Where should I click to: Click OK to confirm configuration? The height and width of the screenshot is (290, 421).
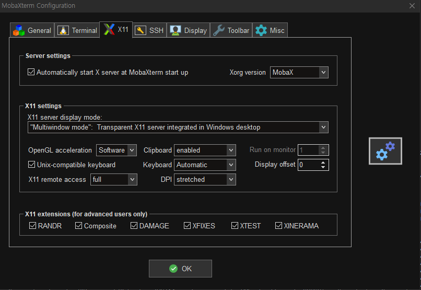click(x=180, y=269)
